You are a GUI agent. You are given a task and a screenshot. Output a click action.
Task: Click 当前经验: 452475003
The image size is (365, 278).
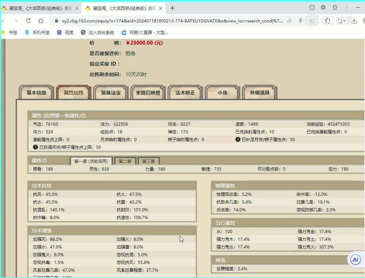click(328, 124)
